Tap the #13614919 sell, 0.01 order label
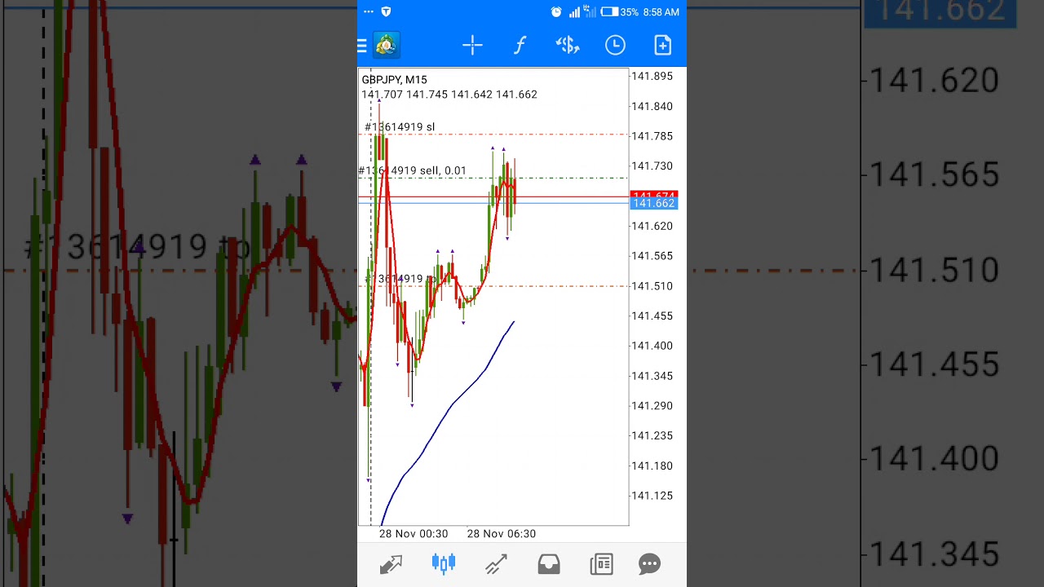Screen dimensions: 1044x587 pos(413,171)
